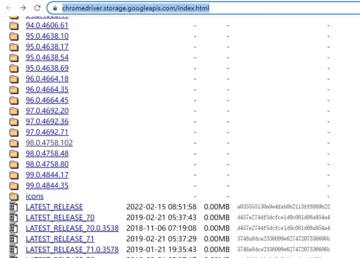Click folder icon beside 94.0.4606.61
Viewport: 360px width, 258px height.
[x=14, y=26]
